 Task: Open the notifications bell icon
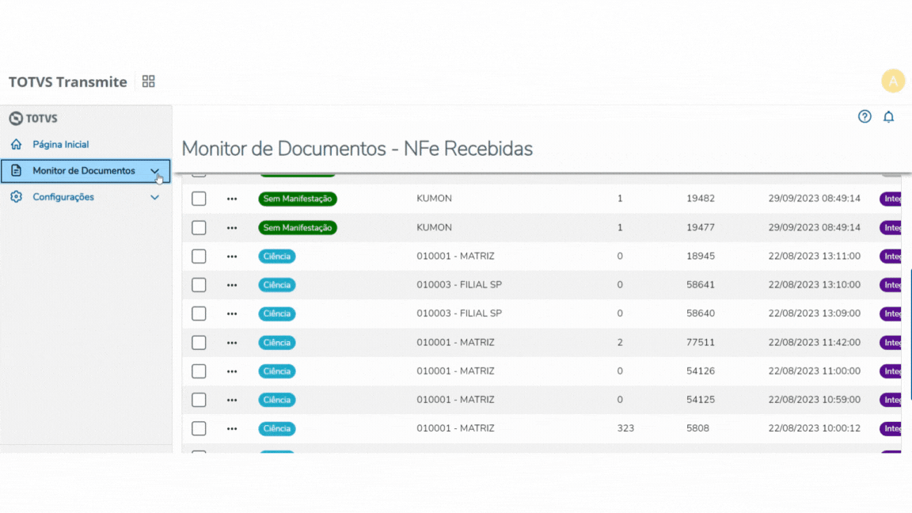point(888,116)
